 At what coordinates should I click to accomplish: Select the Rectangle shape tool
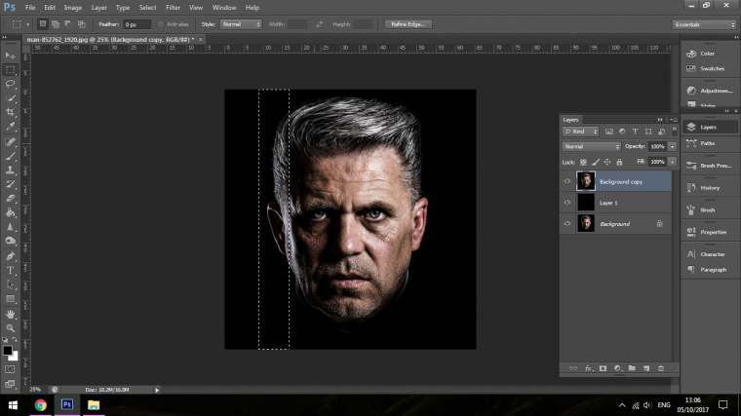[10, 299]
